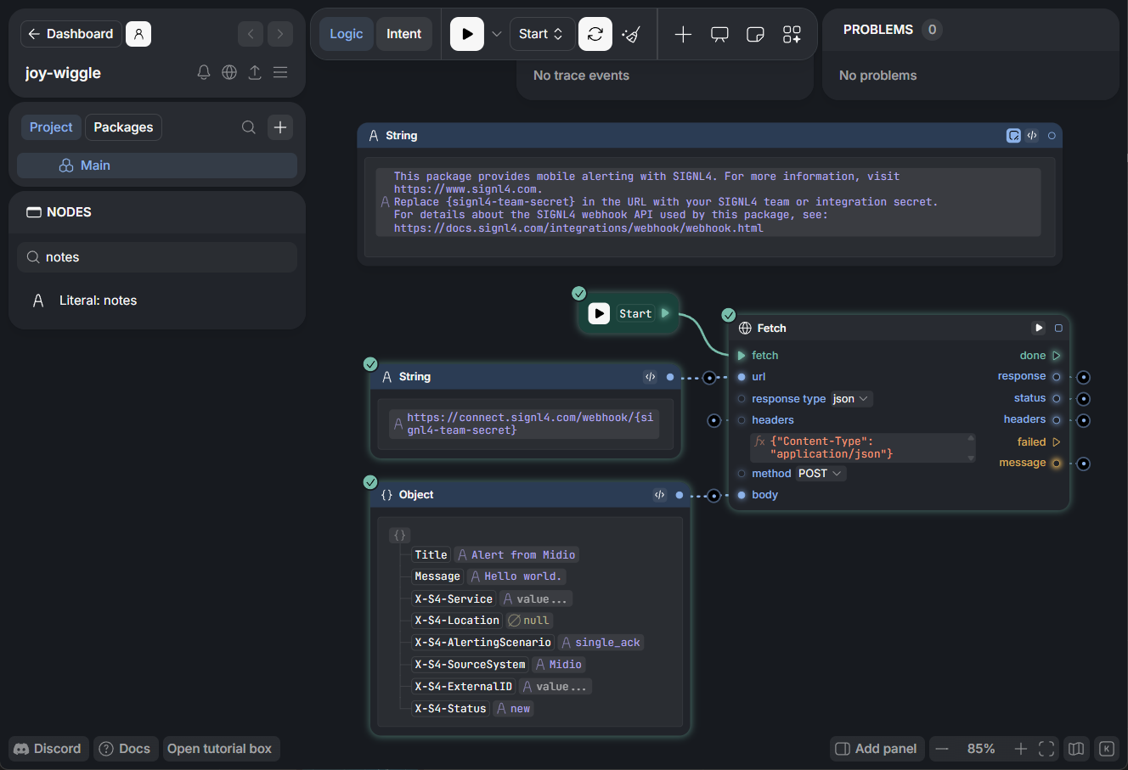Click the notifications bell icon

[x=204, y=73]
